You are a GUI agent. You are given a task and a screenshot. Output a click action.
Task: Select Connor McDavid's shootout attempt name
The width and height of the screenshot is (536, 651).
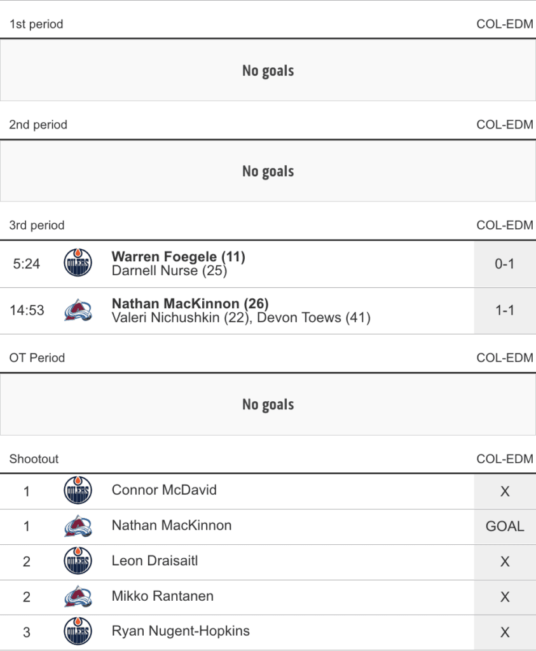(164, 490)
